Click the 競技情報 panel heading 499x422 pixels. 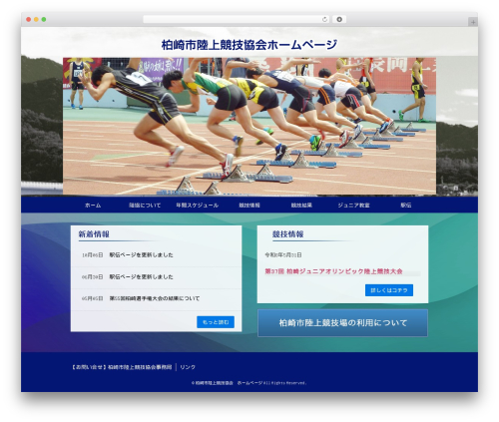click(287, 234)
